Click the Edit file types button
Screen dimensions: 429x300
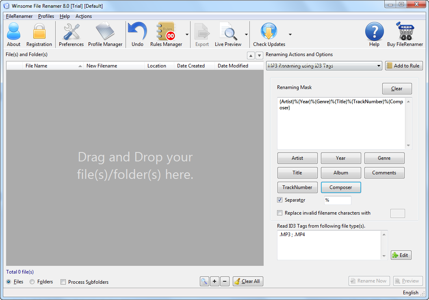click(401, 255)
